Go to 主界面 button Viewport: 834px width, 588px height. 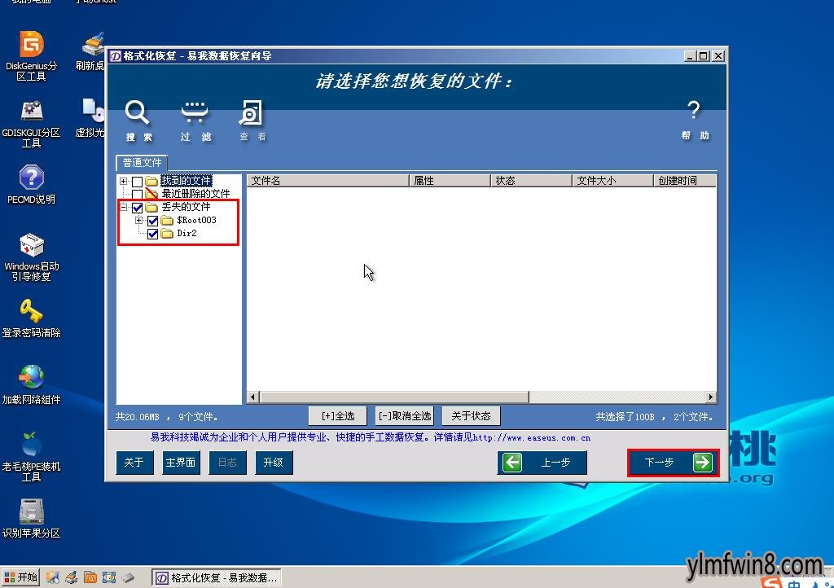click(x=181, y=463)
